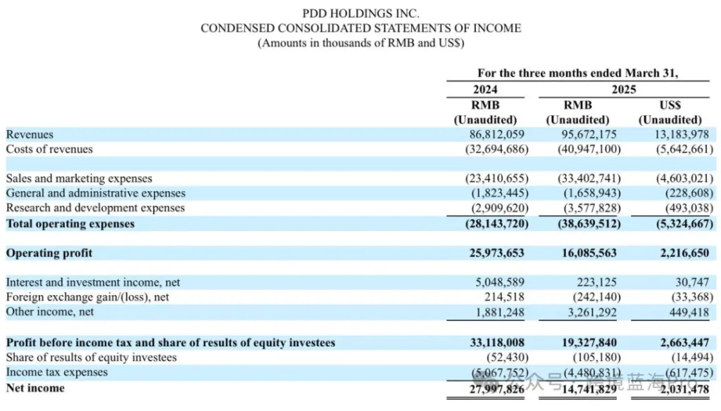
Task: Click the Sales and marketing expenses label
Action: (x=79, y=178)
